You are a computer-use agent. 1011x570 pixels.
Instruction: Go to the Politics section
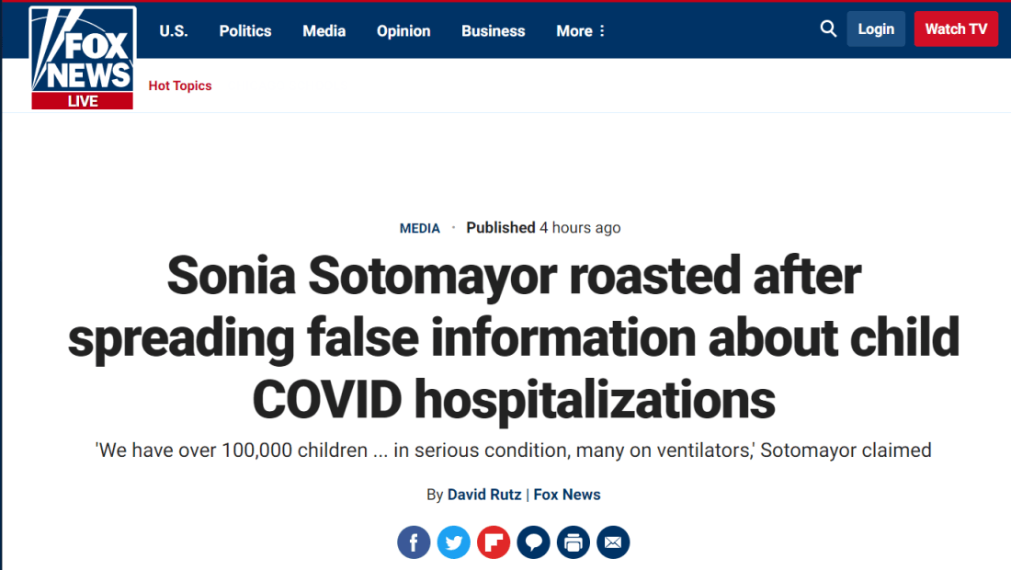pos(245,31)
